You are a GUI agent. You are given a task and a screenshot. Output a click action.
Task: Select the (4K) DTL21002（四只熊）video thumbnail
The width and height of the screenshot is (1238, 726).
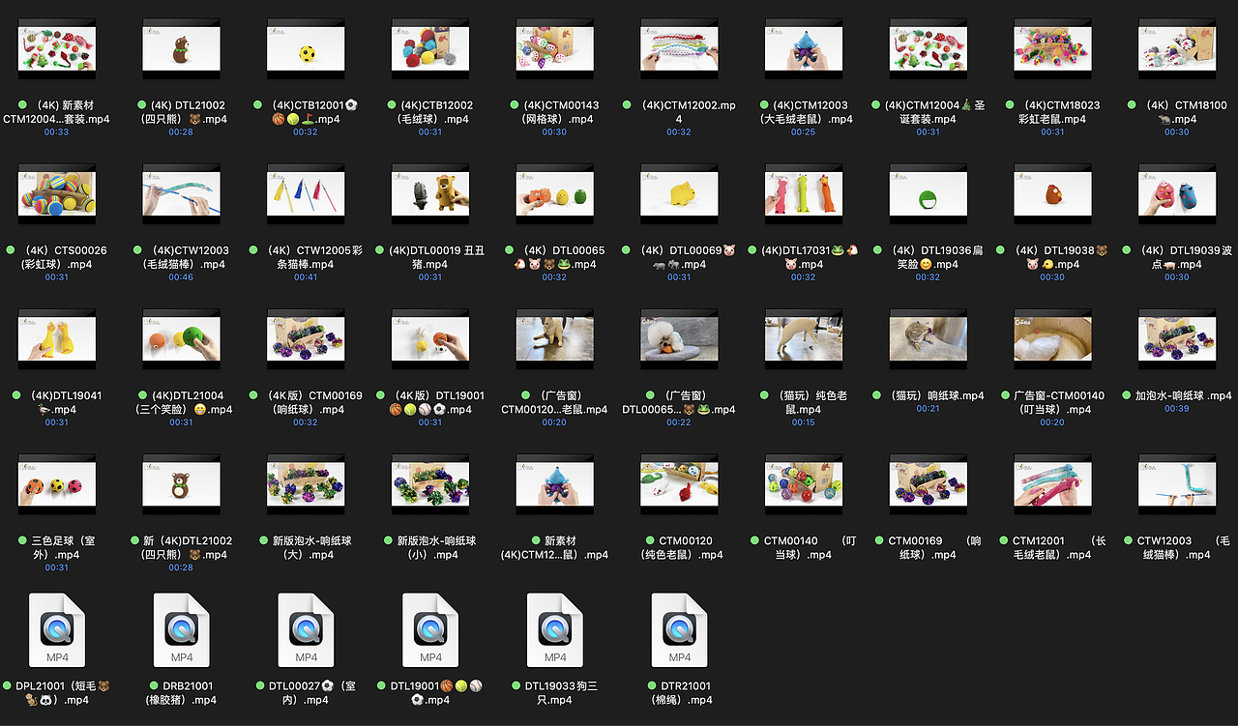[182, 47]
